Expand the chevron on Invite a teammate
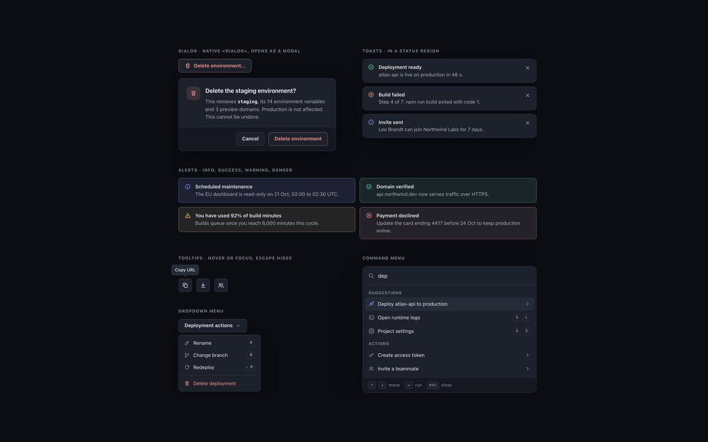 click(x=527, y=369)
